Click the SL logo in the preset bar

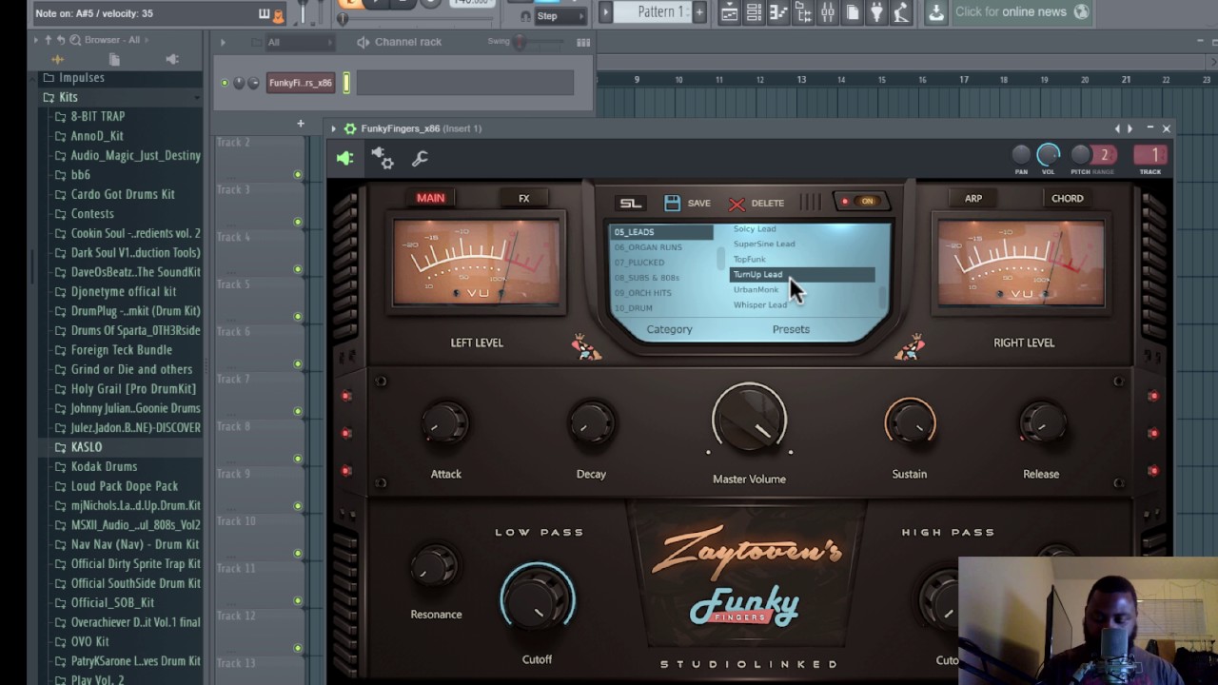point(630,203)
